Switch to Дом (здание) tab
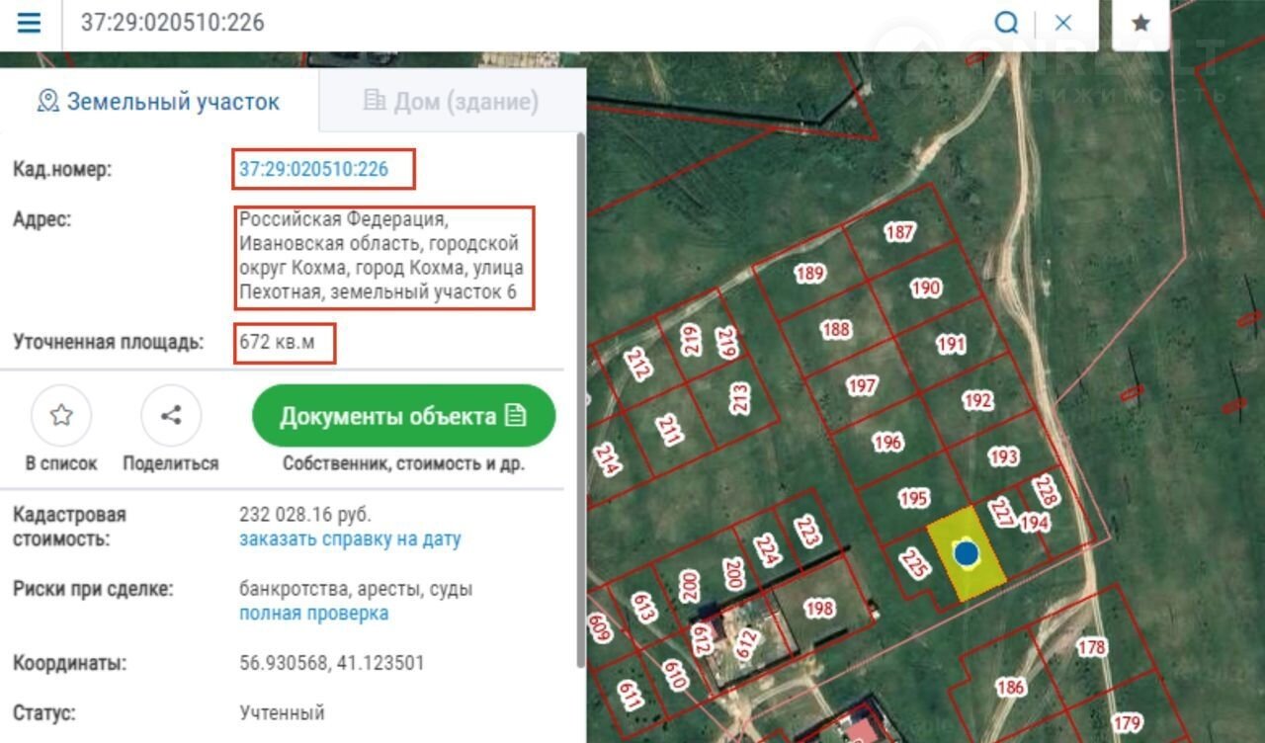The image size is (1265, 743). (451, 101)
